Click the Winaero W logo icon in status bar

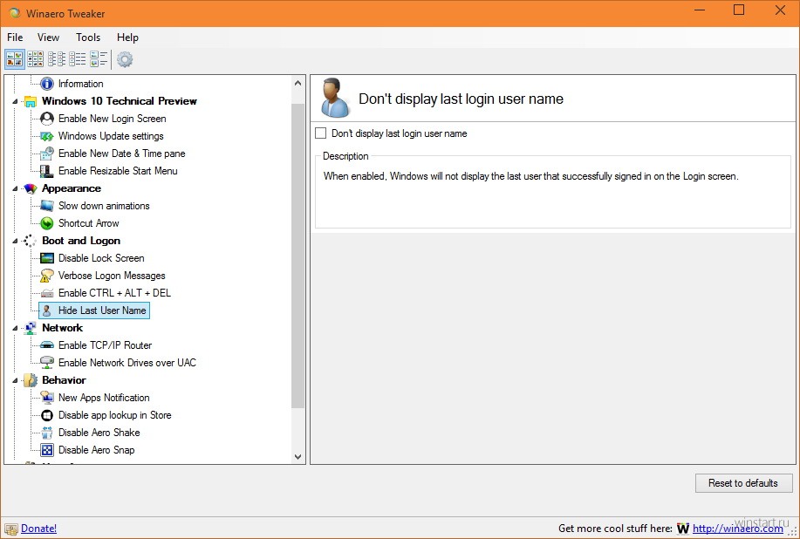click(682, 529)
